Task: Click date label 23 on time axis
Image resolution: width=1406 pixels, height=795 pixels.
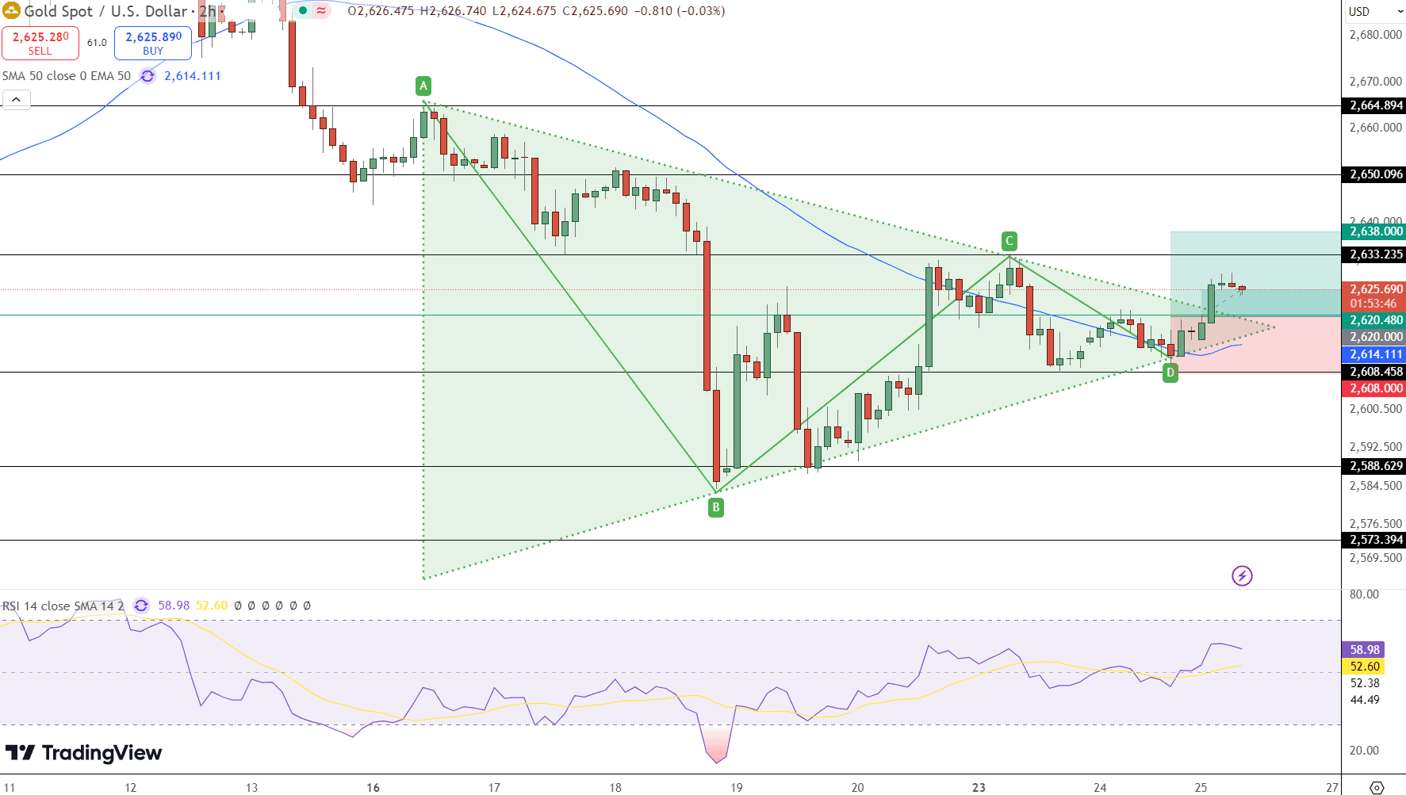Action: coord(979,787)
